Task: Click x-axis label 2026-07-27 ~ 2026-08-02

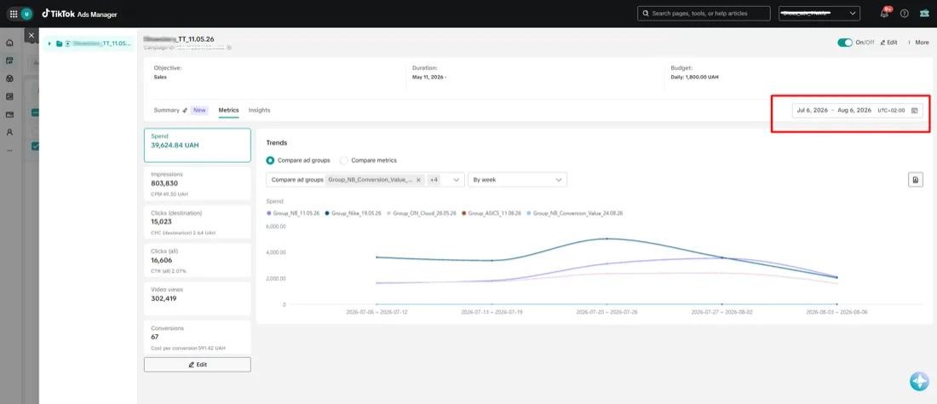Action: 721,312
